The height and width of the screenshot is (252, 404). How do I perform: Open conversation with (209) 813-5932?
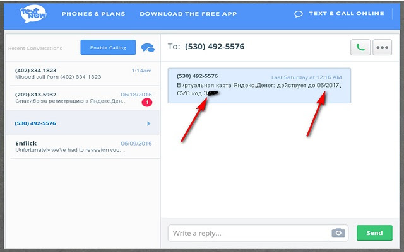[x=83, y=98]
